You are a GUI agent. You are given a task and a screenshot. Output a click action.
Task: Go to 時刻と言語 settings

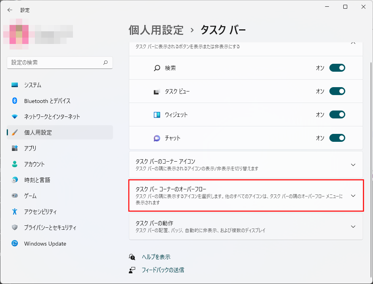[x=37, y=180]
